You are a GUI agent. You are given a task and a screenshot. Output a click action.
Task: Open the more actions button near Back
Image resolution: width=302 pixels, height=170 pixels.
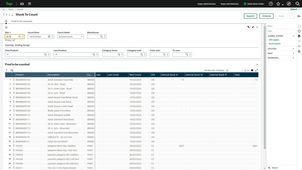(292, 16)
